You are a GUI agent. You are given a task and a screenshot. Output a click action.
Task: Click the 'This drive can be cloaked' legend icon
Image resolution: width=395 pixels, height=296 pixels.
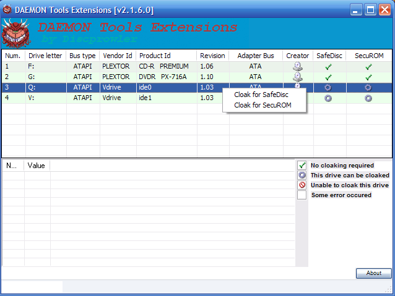[x=302, y=175]
